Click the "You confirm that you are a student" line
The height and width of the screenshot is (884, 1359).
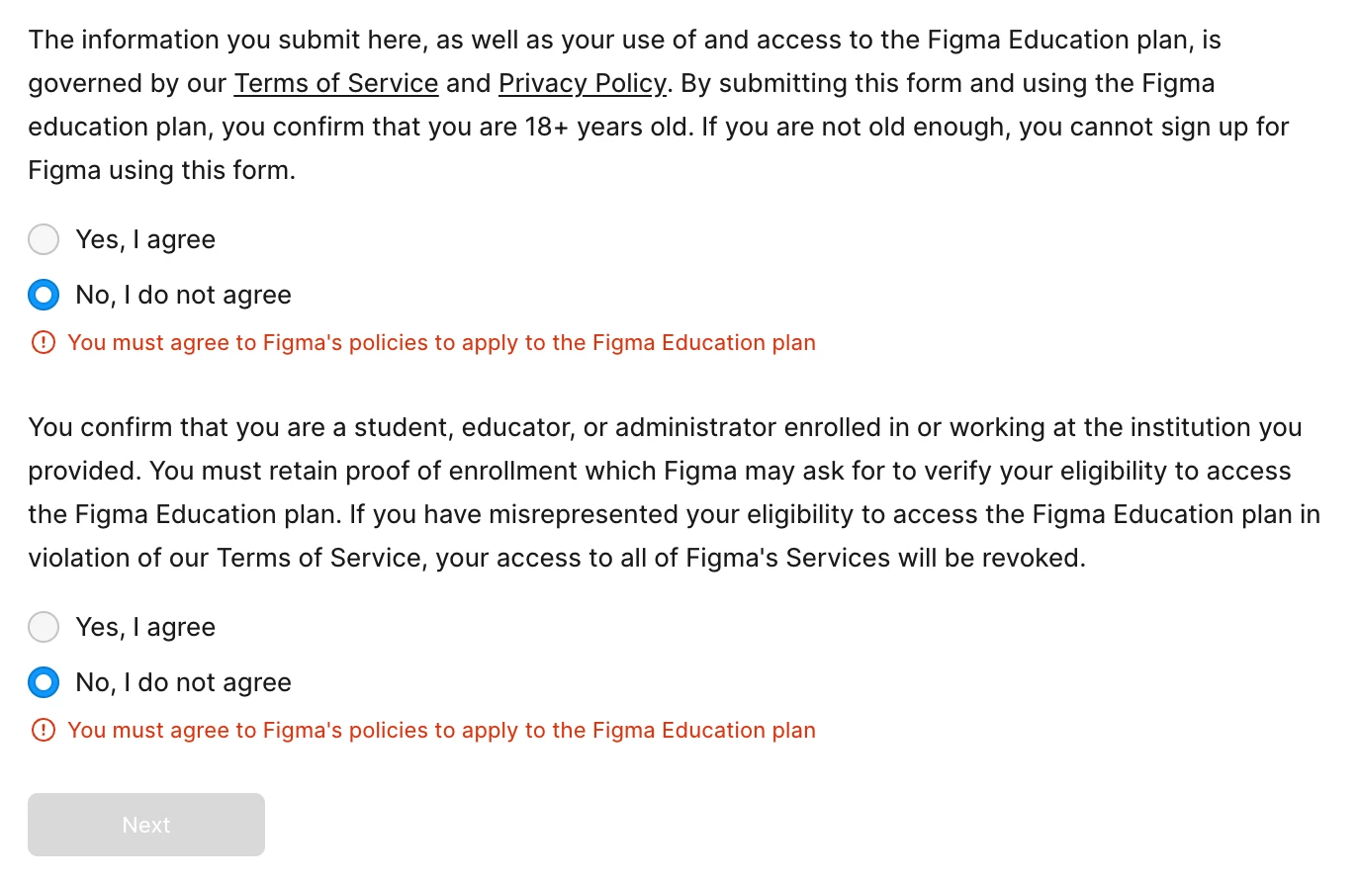pos(665,427)
